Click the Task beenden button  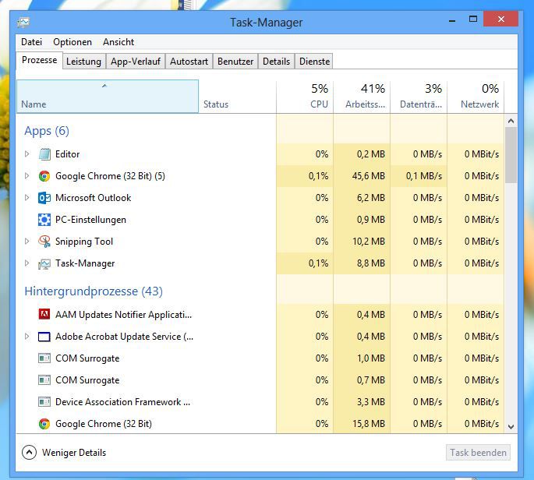click(478, 453)
